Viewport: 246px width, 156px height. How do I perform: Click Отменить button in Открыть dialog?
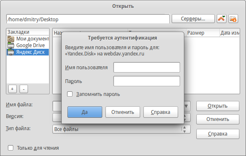[218, 119]
